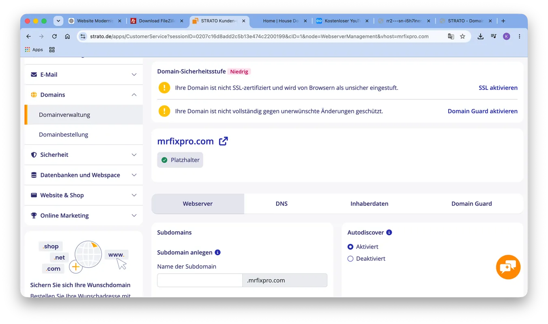Expand the Website & Shop chevron
548x324 pixels.
tap(134, 195)
